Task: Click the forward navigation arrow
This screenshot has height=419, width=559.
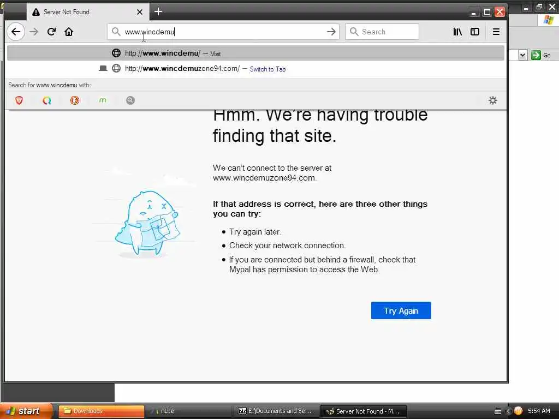Action: 34,32
